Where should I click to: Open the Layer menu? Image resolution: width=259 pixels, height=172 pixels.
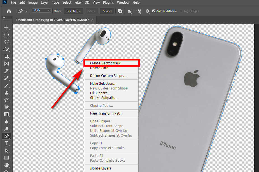(x=45, y=3)
